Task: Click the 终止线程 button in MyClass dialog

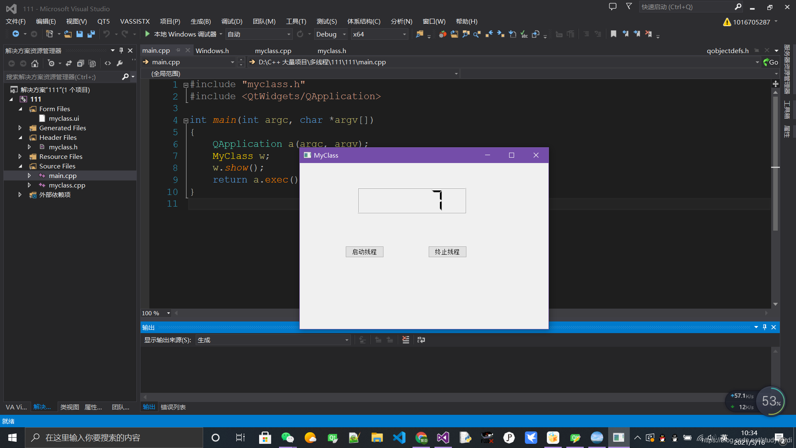Action: coord(447,251)
